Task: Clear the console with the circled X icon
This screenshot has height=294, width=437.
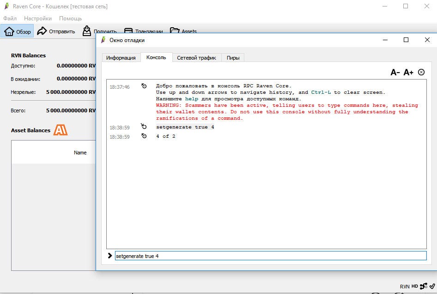Action: [421, 72]
